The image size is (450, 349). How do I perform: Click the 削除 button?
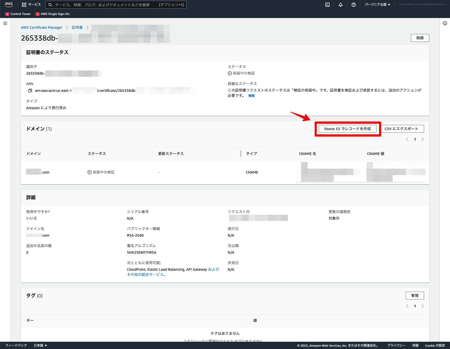[420, 38]
